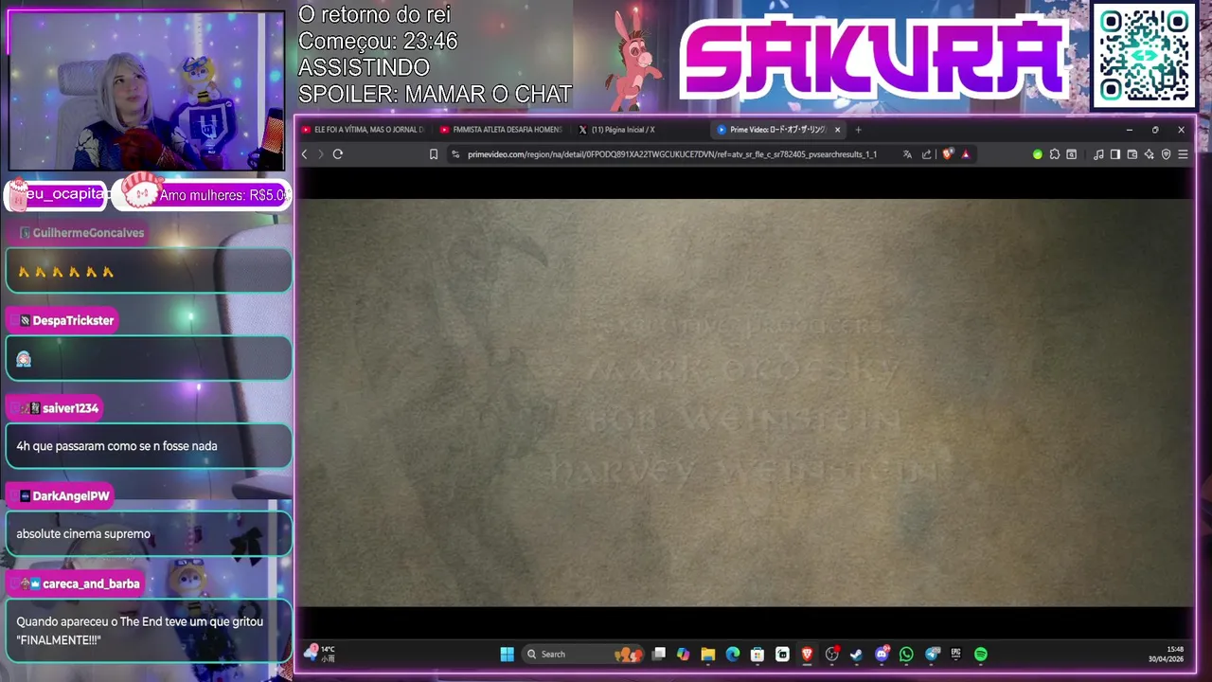Reload the Prime Video page

[337, 154]
